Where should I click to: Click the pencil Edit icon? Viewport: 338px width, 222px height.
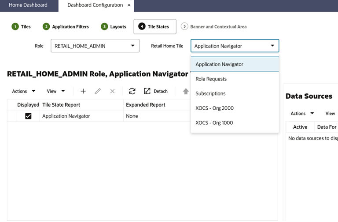click(x=98, y=91)
